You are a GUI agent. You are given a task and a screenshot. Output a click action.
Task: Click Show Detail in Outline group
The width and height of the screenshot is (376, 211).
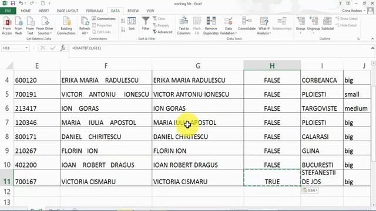click(x=347, y=19)
